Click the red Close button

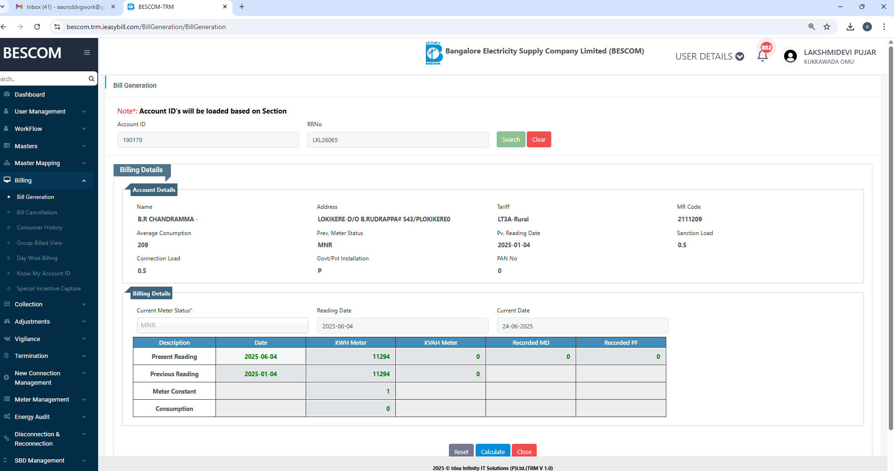coord(524,451)
